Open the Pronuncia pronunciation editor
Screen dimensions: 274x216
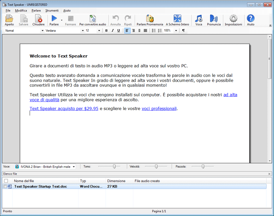click(x=214, y=19)
